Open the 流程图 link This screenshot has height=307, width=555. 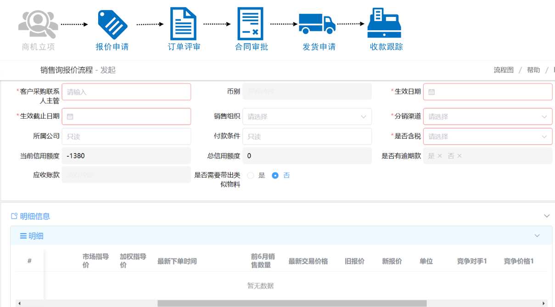504,70
